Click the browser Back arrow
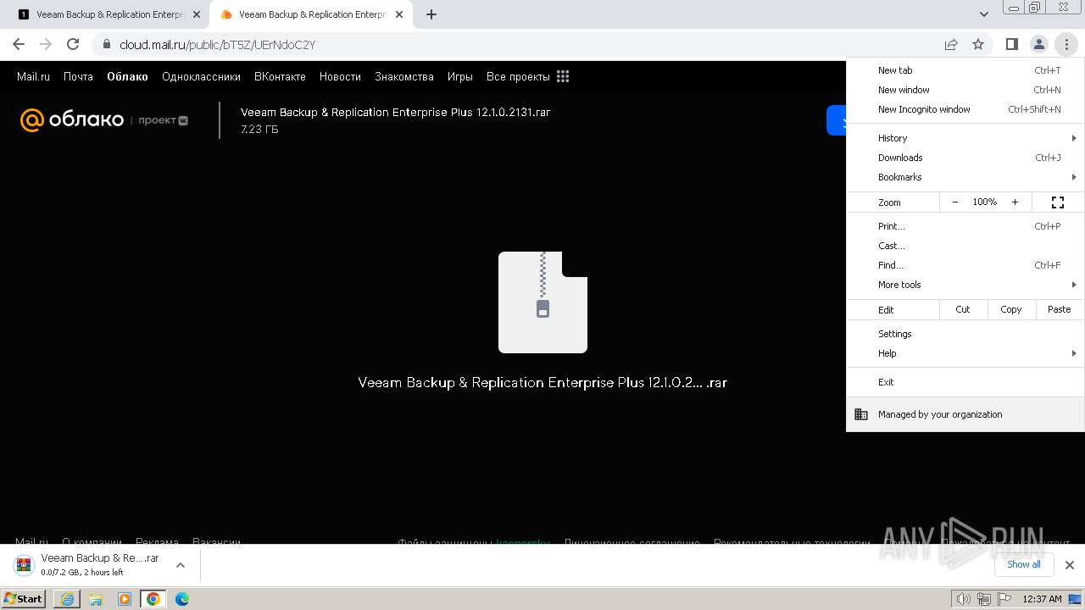This screenshot has width=1085, height=610. 19,44
